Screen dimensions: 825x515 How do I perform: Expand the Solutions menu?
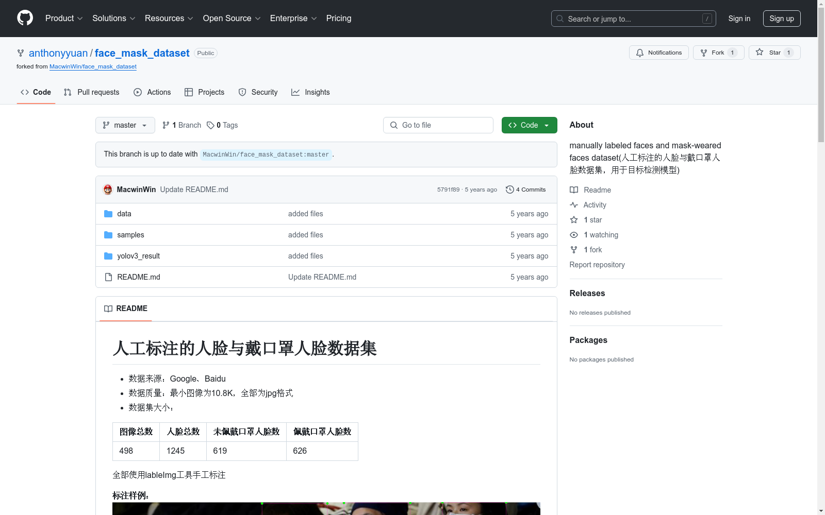114,18
